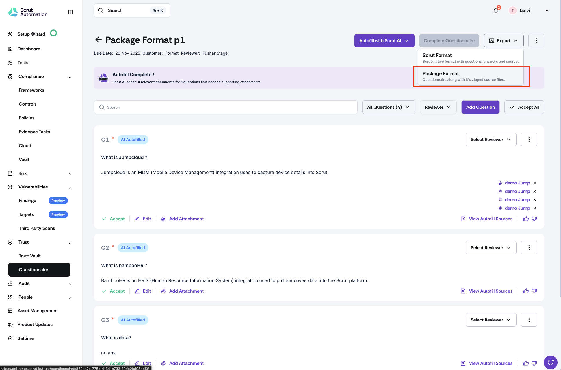Click the notifications bell icon

(496, 11)
